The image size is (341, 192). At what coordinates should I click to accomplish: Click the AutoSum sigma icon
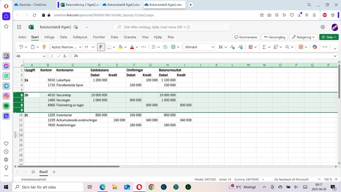click(x=264, y=47)
